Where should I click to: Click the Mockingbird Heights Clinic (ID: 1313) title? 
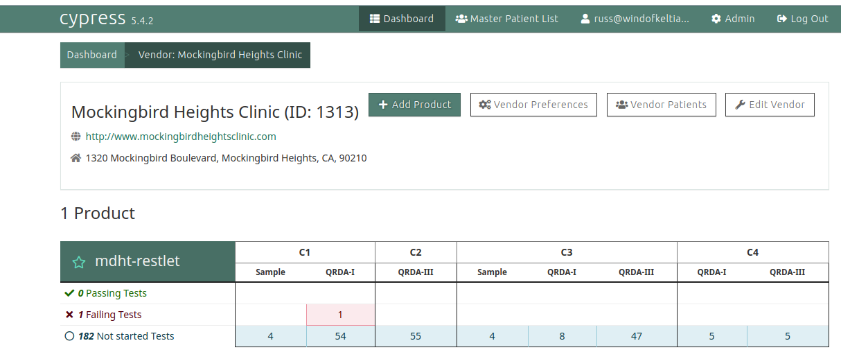(215, 112)
